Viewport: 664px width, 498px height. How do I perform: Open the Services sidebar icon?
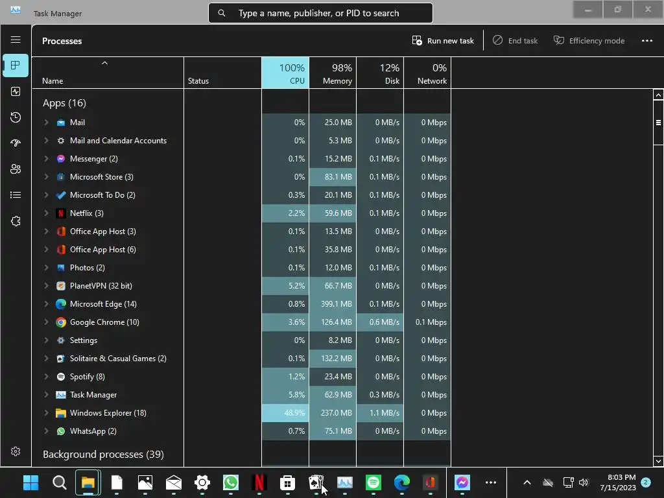(x=16, y=221)
